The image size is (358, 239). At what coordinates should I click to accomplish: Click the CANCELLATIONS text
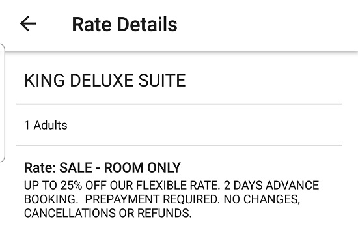70,213
